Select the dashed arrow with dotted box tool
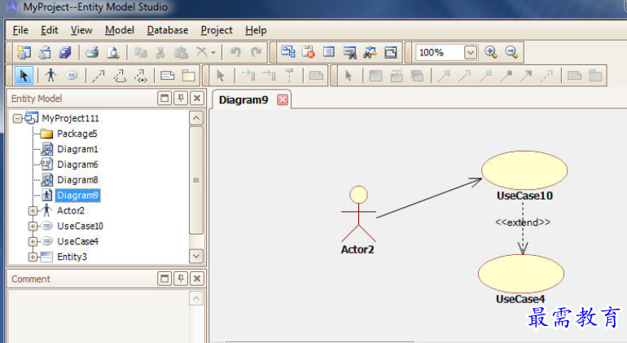This screenshot has height=343, width=627. pyautogui.click(x=120, y=76)
